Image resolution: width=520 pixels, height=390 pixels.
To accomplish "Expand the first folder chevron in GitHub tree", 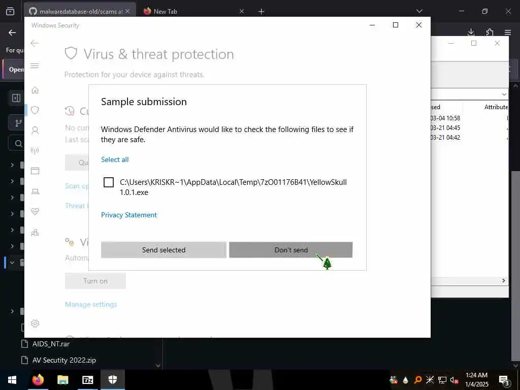I will 12,165.
